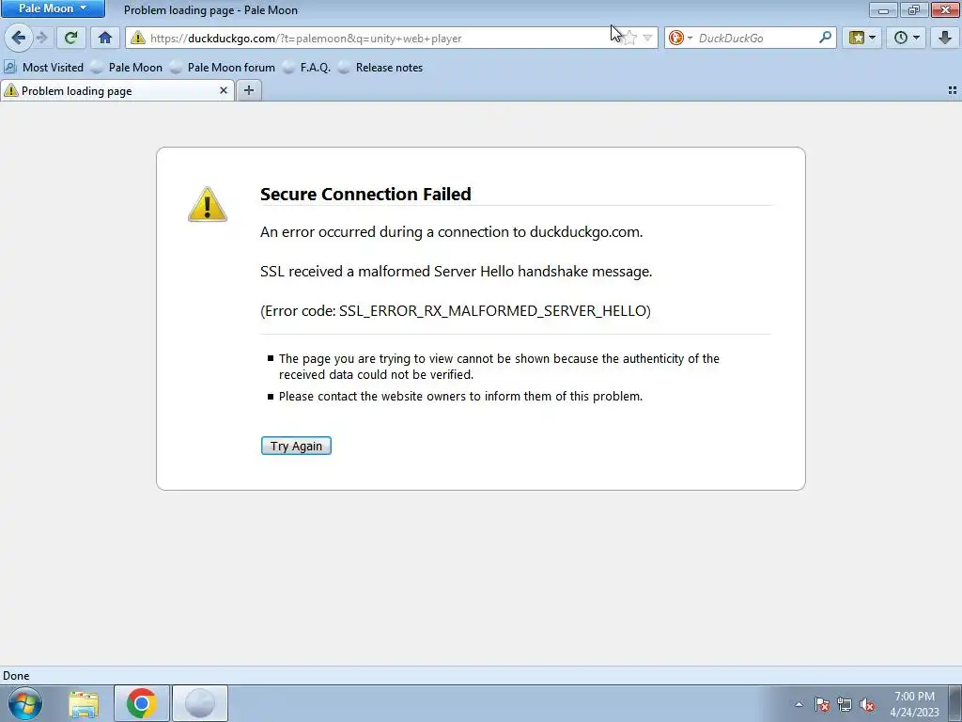Open the address bar history dropdown arrow
This screenshot has width=962, height=722.
pos(647,38)
